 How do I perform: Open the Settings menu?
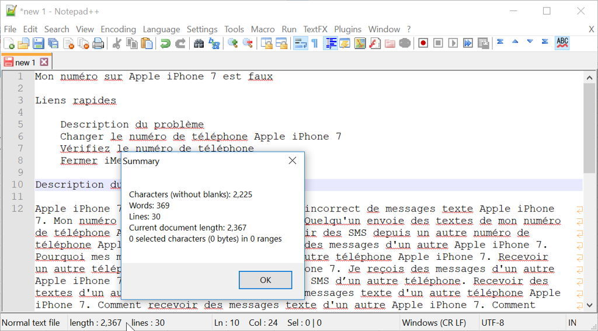pos(202,29)
